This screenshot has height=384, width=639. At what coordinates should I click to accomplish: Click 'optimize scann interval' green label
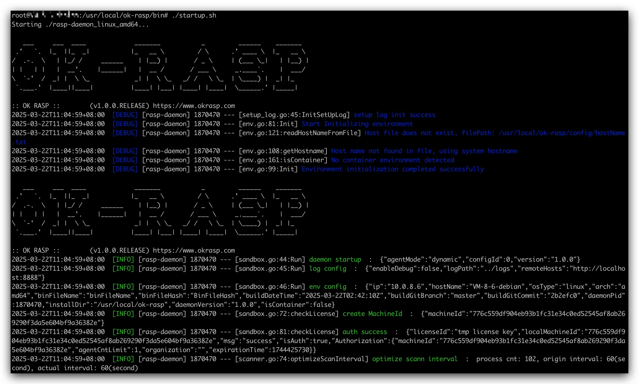(415, 359)
